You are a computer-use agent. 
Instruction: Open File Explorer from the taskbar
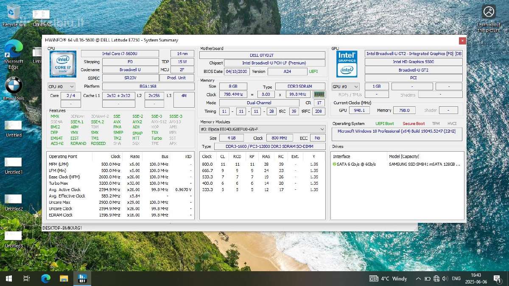pos(64,278)
